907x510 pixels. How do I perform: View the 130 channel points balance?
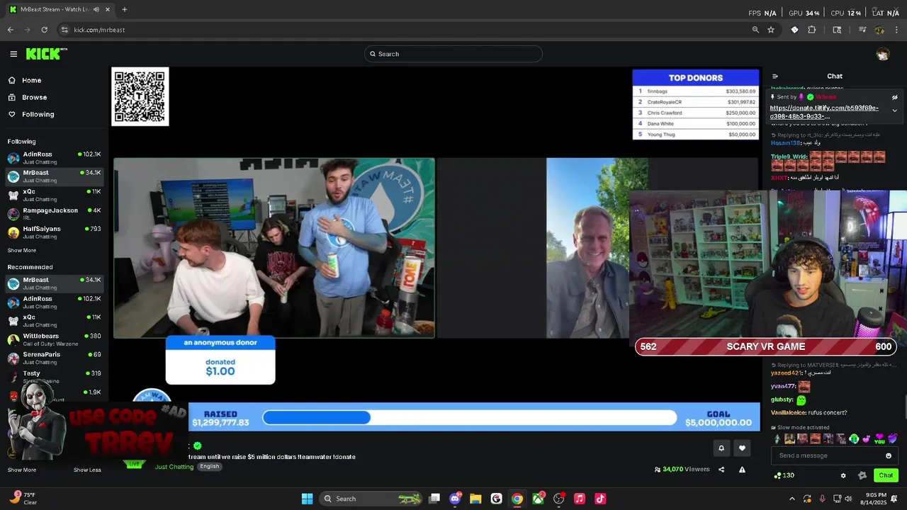(x=784, y=475)
